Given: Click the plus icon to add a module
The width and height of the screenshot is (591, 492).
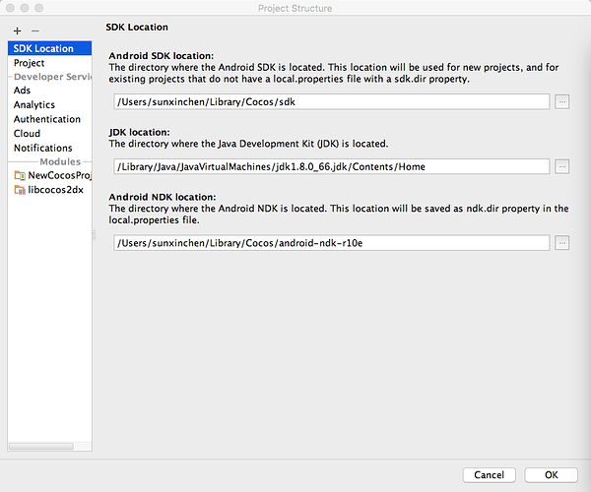Looking at the screenshot, I should tap(17, 31).
